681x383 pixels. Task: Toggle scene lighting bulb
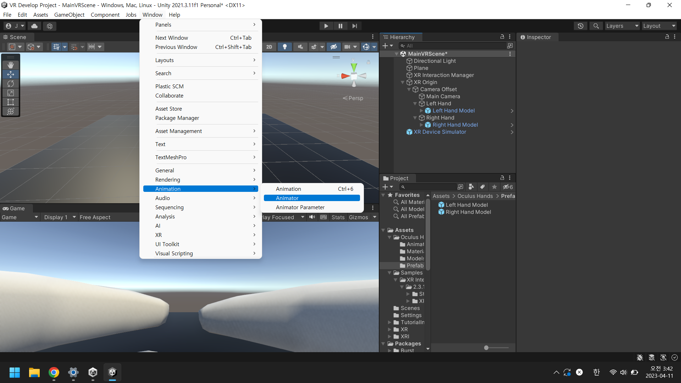[x=284, y=47]
